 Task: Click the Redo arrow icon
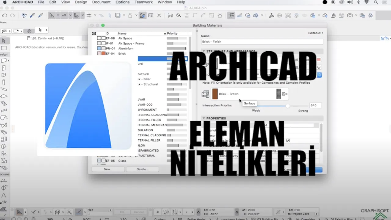[13, 15]
